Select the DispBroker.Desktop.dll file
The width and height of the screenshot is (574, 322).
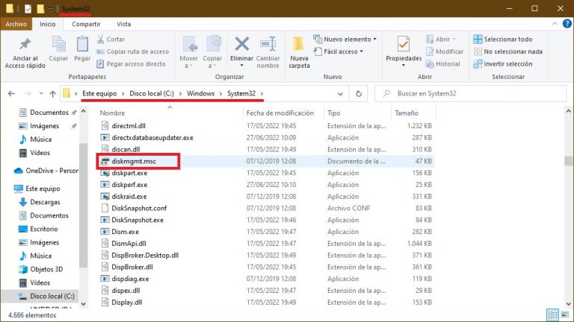click(x=145, y=255)
